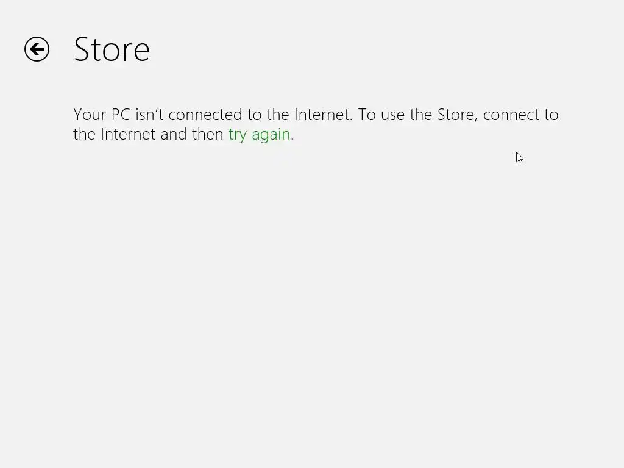Viewport: 624px width, 468px height.
Task: Select the Store page title
Action: [x=112, y=49]
